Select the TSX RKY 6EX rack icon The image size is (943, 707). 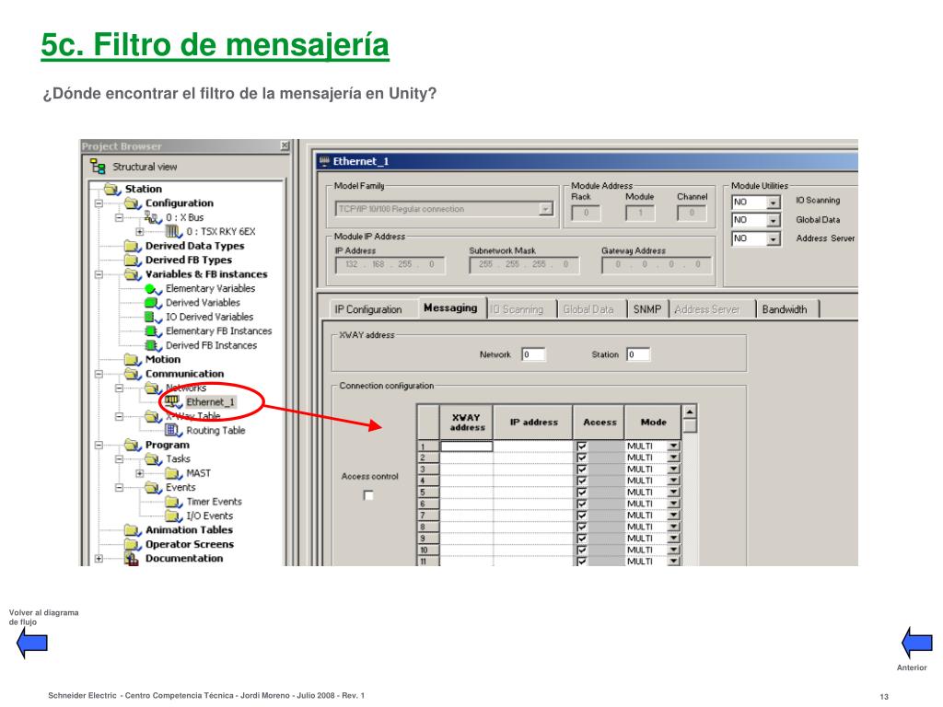[173, 231]
